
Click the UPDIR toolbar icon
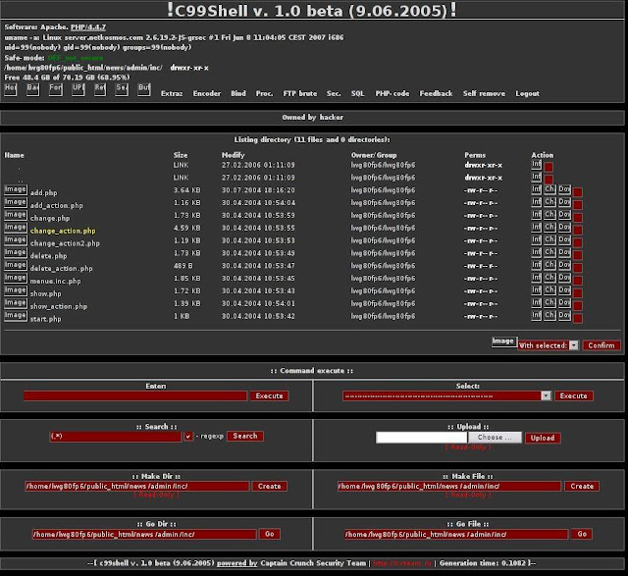[78, 89]
